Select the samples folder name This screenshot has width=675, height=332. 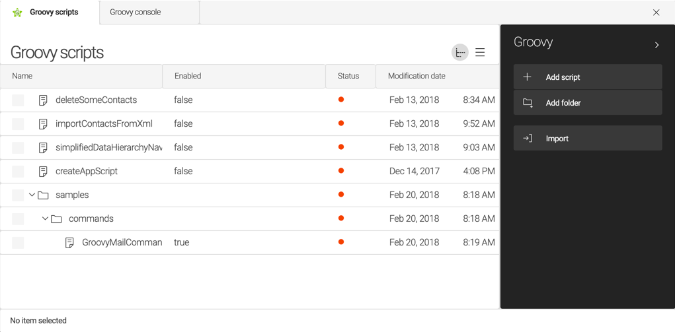[72, 195]
